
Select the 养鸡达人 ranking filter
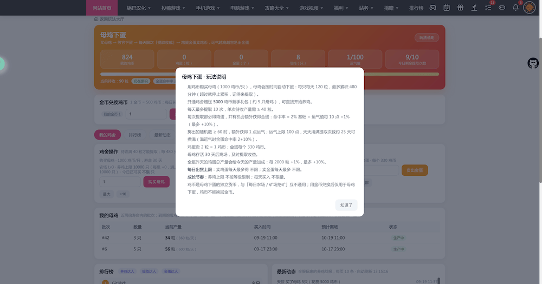click(127, 272)
